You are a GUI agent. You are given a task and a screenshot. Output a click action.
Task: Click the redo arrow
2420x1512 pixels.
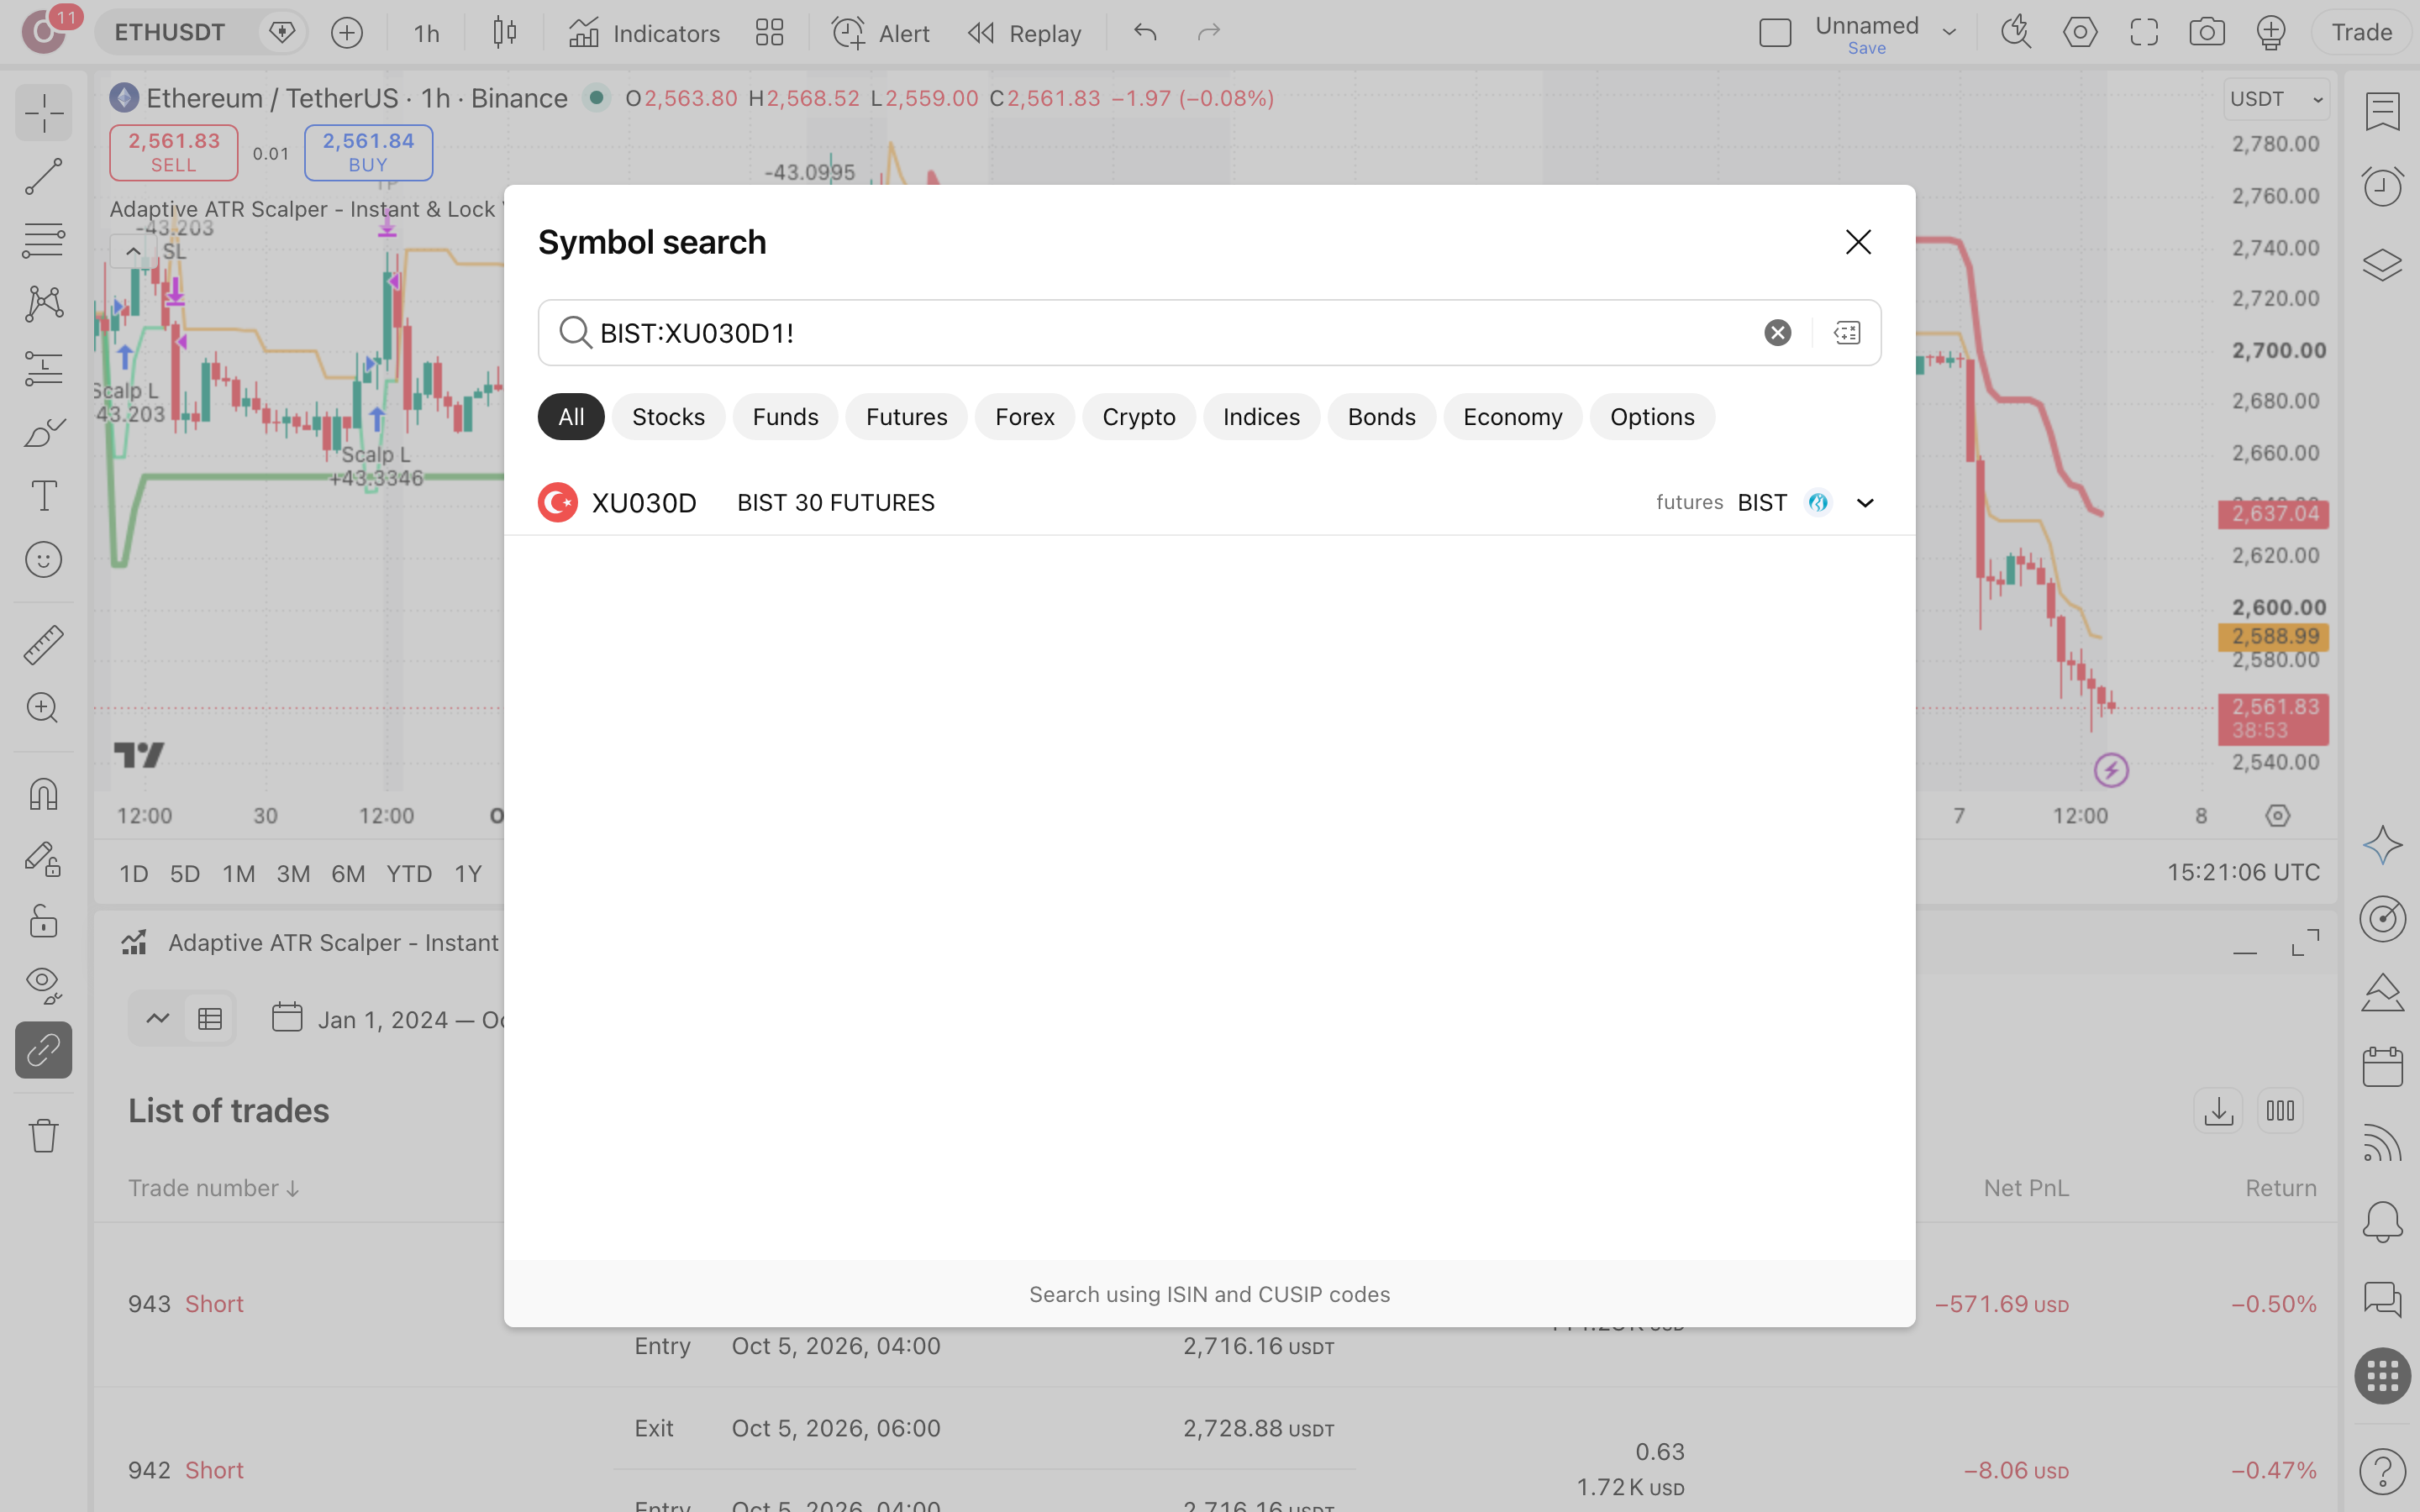[x=1209, y=33]
